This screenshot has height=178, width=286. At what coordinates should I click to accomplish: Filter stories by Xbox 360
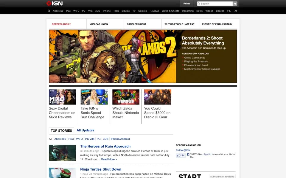tap(60, 139)
